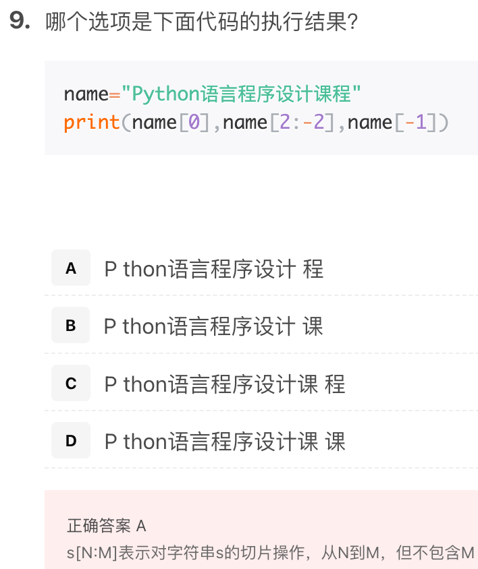Select the option C letter badge
The height and width of the screenshot is (569, 478).
tap(71, 383)
